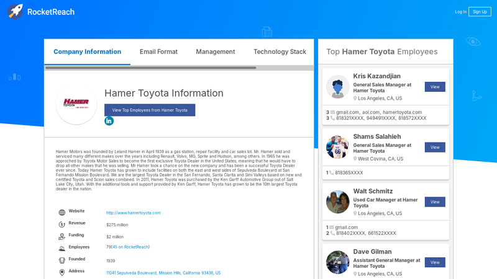Open the Sepulveda Boulevard address link
The image size is (497, 279).
[x=163, y=273]
